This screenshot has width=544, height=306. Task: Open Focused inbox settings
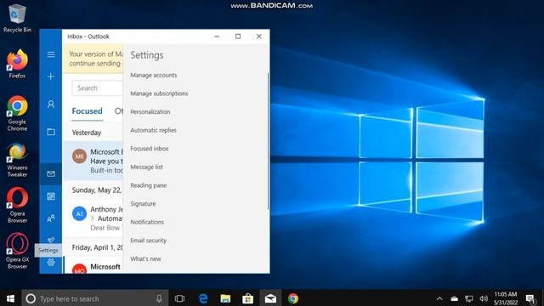point(150,149)
